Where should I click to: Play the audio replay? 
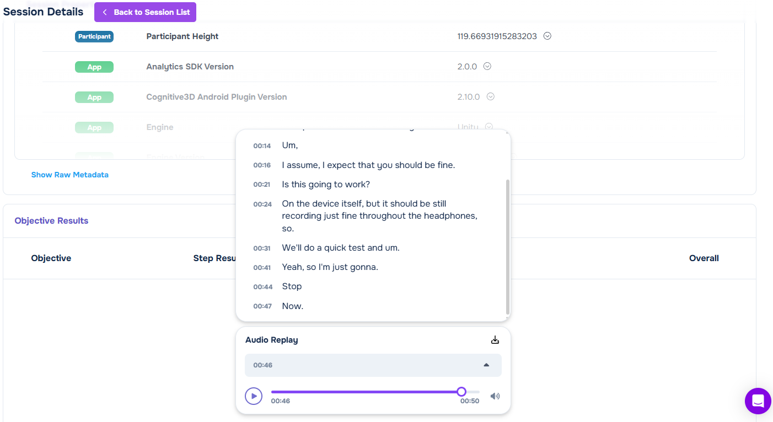(254, 396)
